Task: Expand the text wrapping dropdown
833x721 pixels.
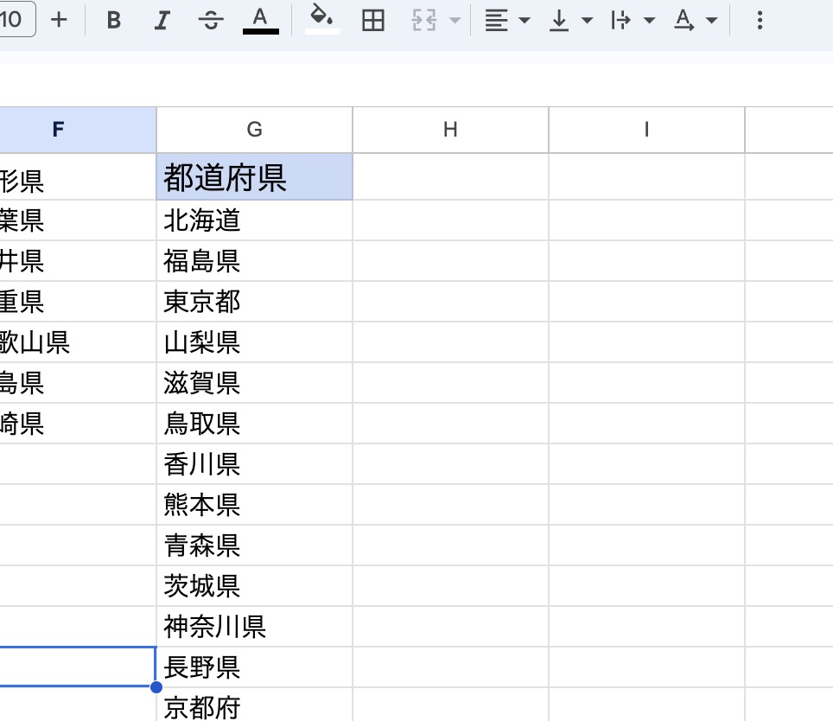Action: [633, 21]
